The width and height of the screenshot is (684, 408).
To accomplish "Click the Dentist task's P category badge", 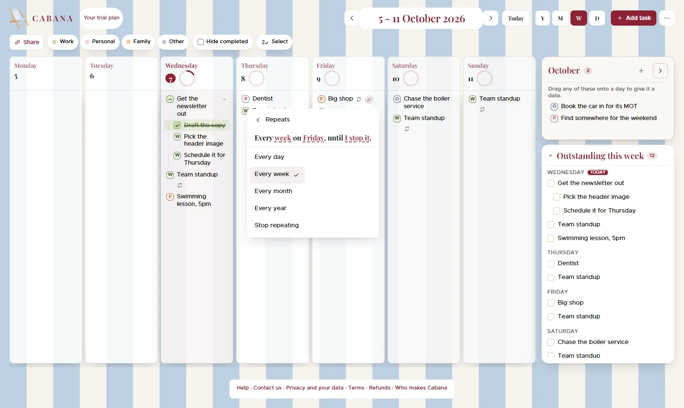I will coord(246,99).
